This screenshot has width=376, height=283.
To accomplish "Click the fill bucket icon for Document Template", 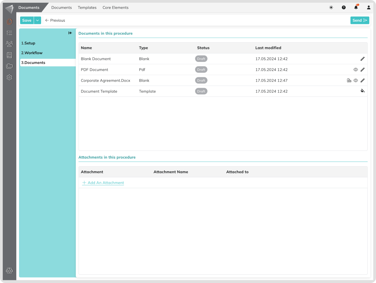I will (x=362, y=91).
